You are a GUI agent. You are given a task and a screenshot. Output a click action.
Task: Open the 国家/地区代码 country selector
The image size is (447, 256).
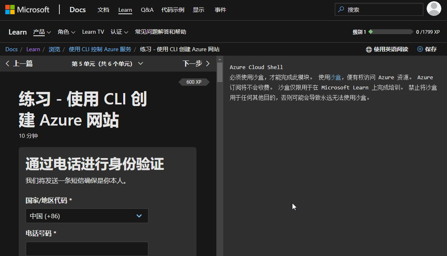point(87,216)
